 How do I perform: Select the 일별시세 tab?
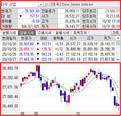click(x=27, y=33)
